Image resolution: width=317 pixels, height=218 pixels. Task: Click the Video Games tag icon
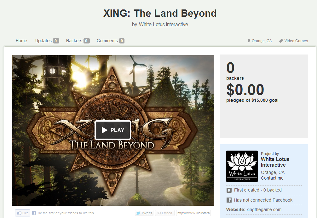coord(281,41)
